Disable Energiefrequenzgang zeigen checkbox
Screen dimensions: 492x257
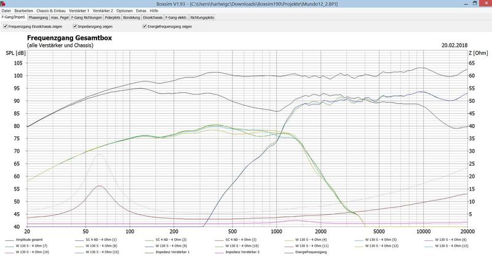(145, 26)
